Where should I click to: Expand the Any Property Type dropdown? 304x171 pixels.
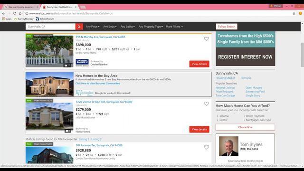(x=151, y=27)
